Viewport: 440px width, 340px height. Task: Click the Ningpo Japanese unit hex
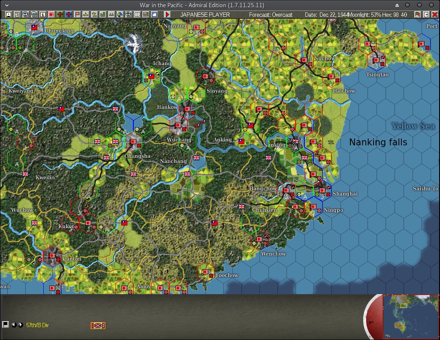313,208
